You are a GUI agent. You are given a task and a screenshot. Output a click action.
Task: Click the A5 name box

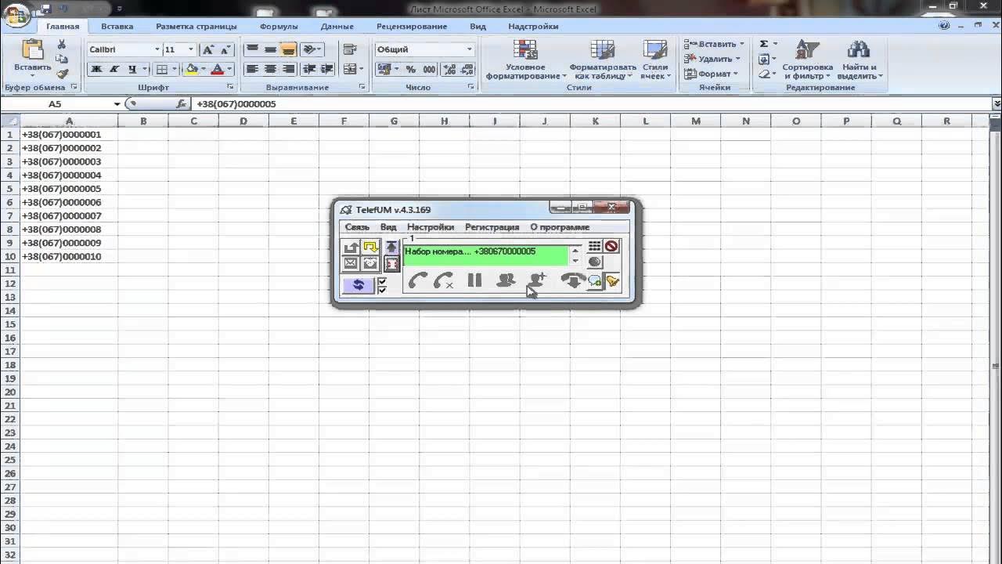tap(55, 103)
